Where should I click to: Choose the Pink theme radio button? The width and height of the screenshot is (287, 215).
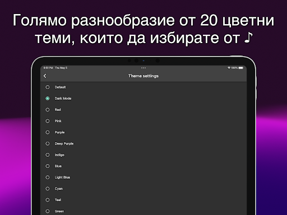[x=48, y=121]
